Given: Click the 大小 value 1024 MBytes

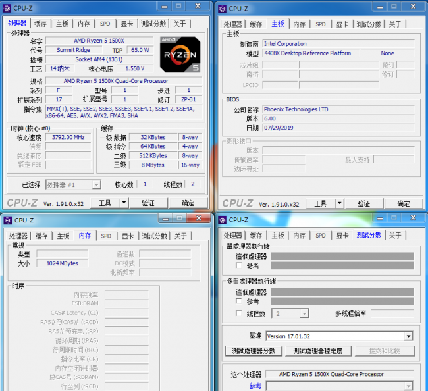Looking at the screenshot, I should point(63,263).
